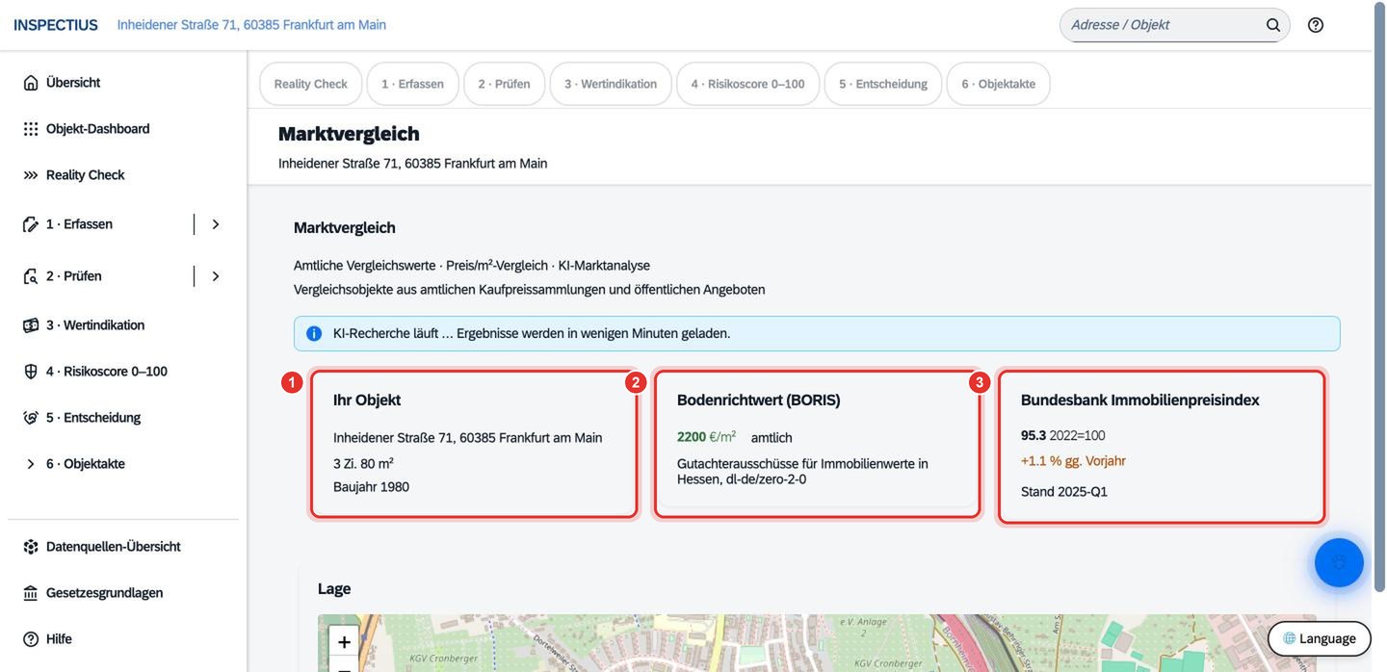Click the Übersicht home icon
The height and width of the screenshot is (672, 1387).
[x=31, y=83]
